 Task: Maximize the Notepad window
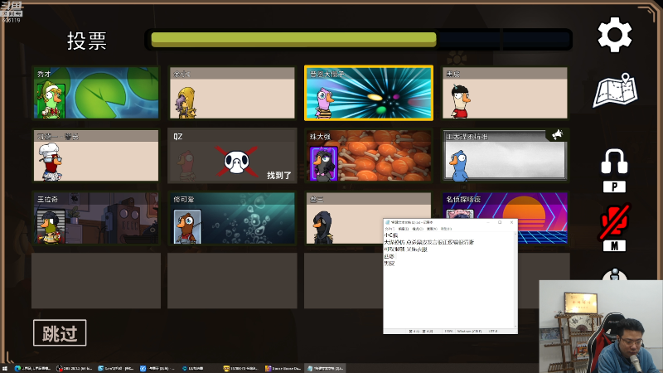(500, 222)
